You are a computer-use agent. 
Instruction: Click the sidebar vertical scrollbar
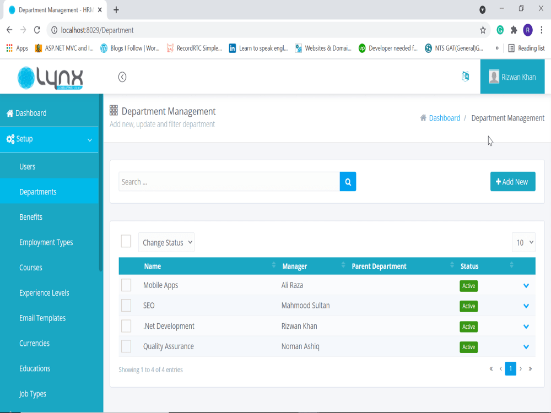tap(101, 183)
